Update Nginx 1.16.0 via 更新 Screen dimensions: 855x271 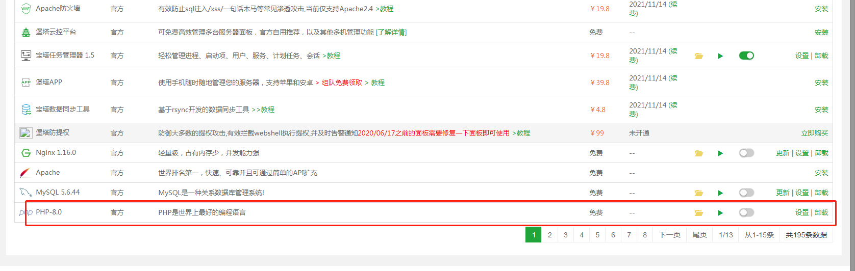pos(783,153)
